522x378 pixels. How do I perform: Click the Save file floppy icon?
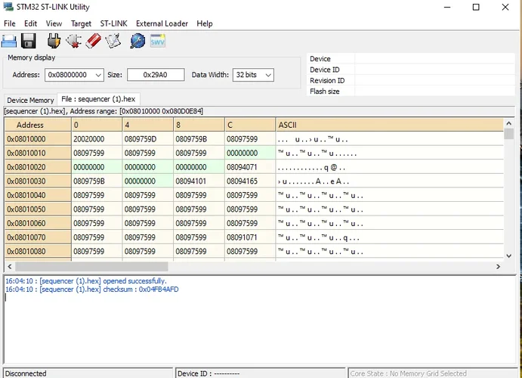coord(29,41)
